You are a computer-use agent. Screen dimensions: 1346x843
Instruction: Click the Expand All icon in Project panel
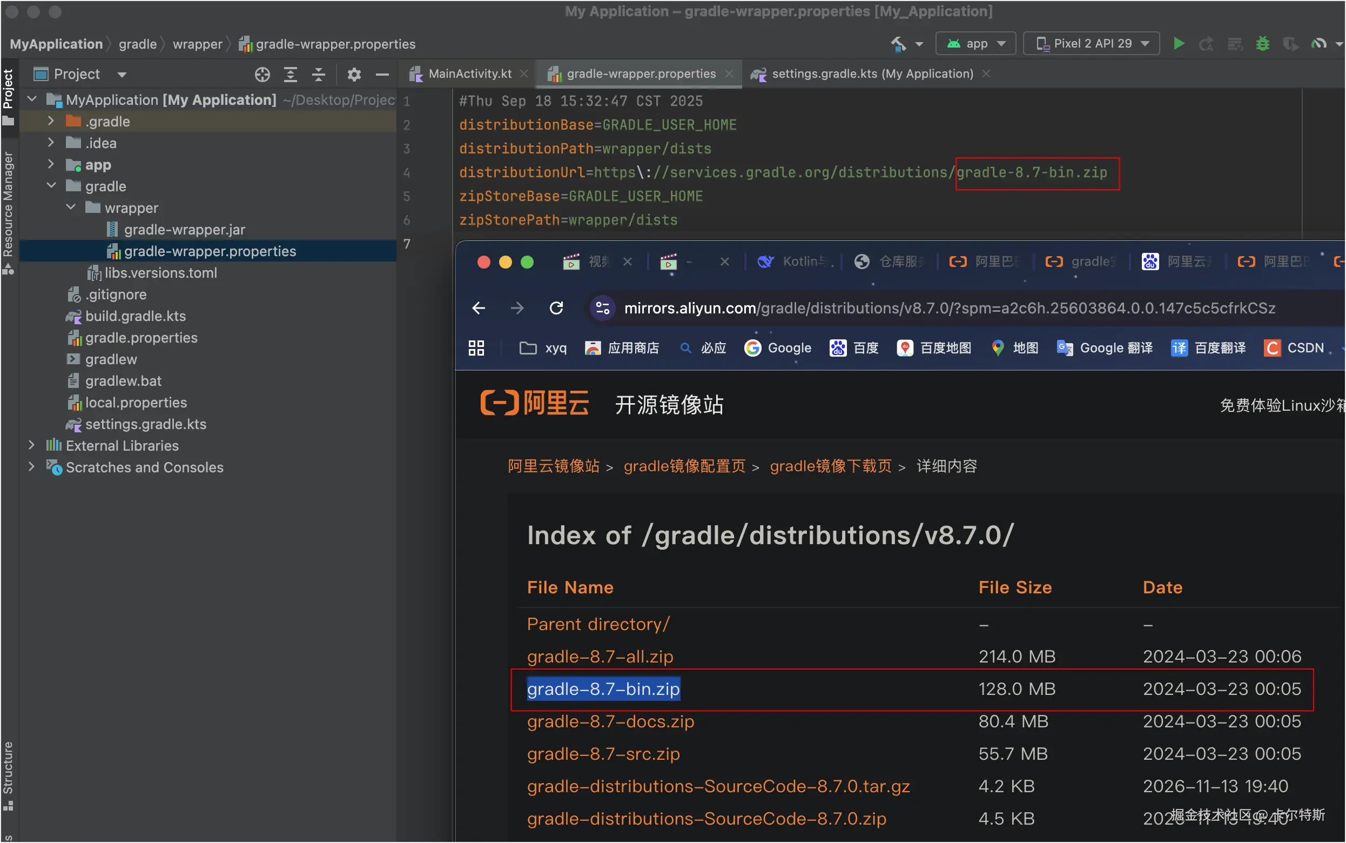point(290,74)
